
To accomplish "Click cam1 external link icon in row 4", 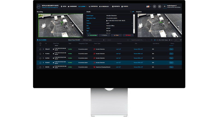I will pyautogui.click(x=120, y=54).
